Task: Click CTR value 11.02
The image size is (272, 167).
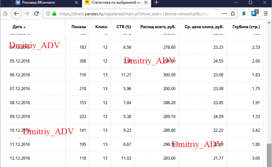Action: click(126, 158)
